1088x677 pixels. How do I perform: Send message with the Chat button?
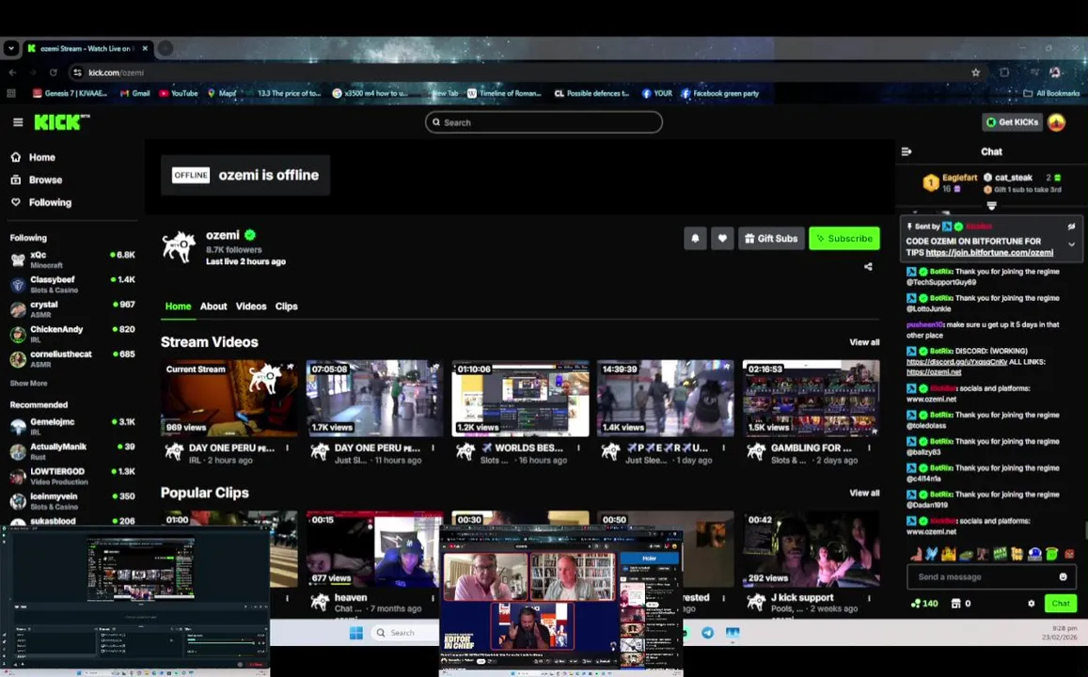1060,604
